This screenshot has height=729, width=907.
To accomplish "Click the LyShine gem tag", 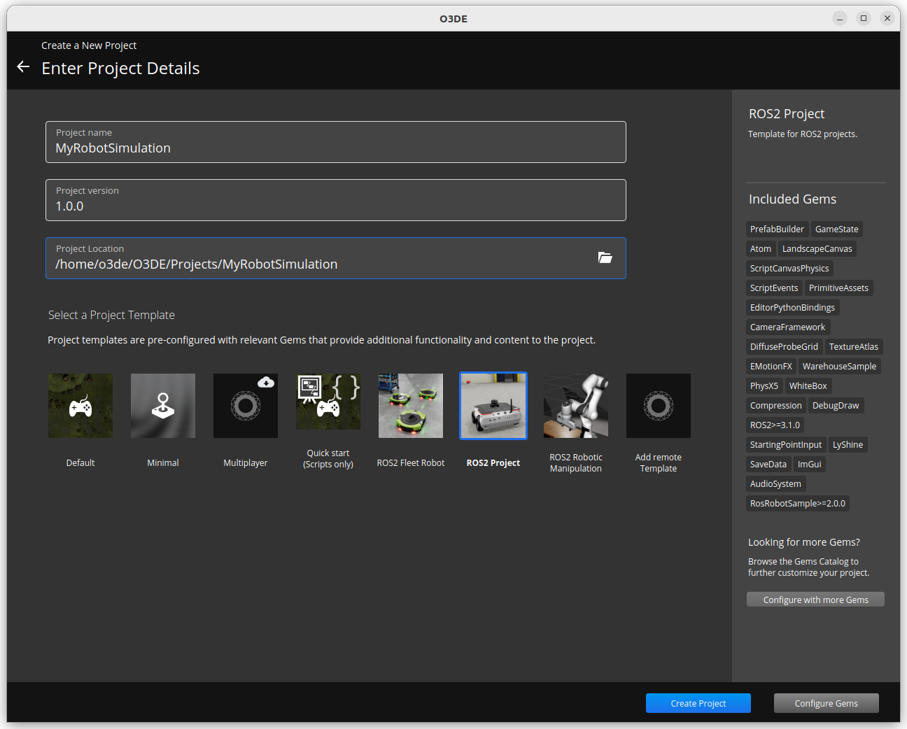I will (848, 444).
